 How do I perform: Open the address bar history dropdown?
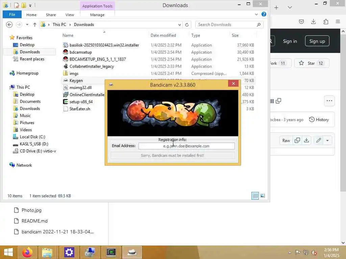179,25
